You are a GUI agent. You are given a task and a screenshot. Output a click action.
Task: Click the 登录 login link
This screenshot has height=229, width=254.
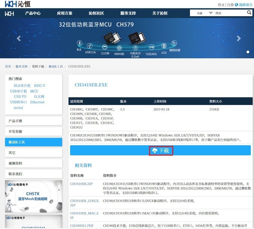click(221, 5)
